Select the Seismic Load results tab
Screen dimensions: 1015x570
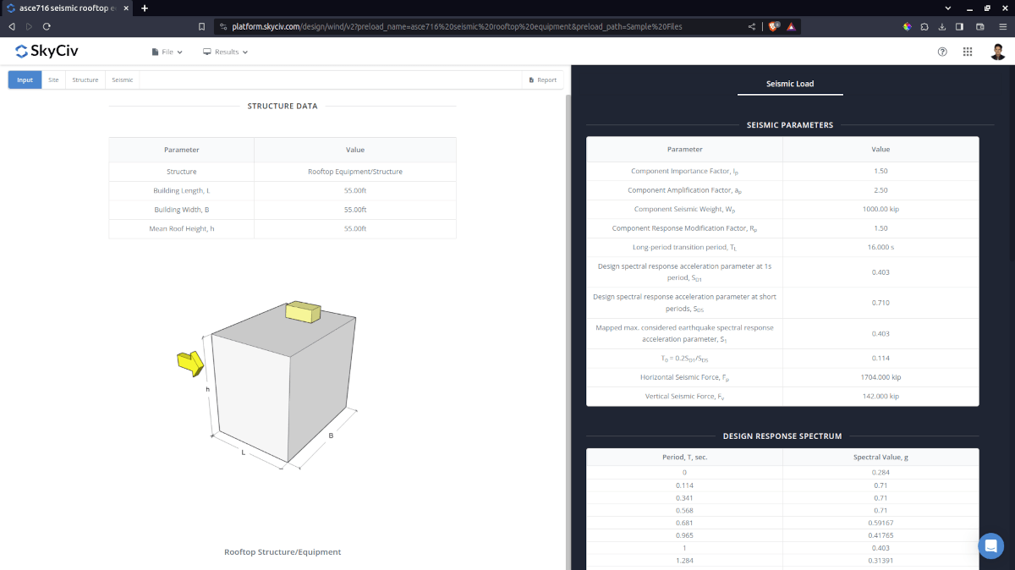(x=790, y=84)
